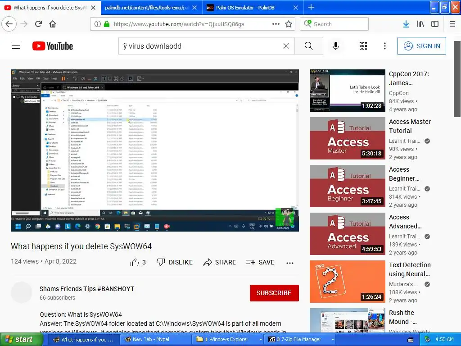Image resolution: width=461 pixels, height=346 pixels.
Task: Toggle the browser sidebar view
Action: click(x=435, y=24)
